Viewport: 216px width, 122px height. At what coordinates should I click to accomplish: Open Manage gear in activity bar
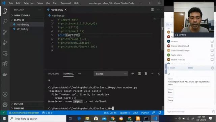click(x=5, y=105)
